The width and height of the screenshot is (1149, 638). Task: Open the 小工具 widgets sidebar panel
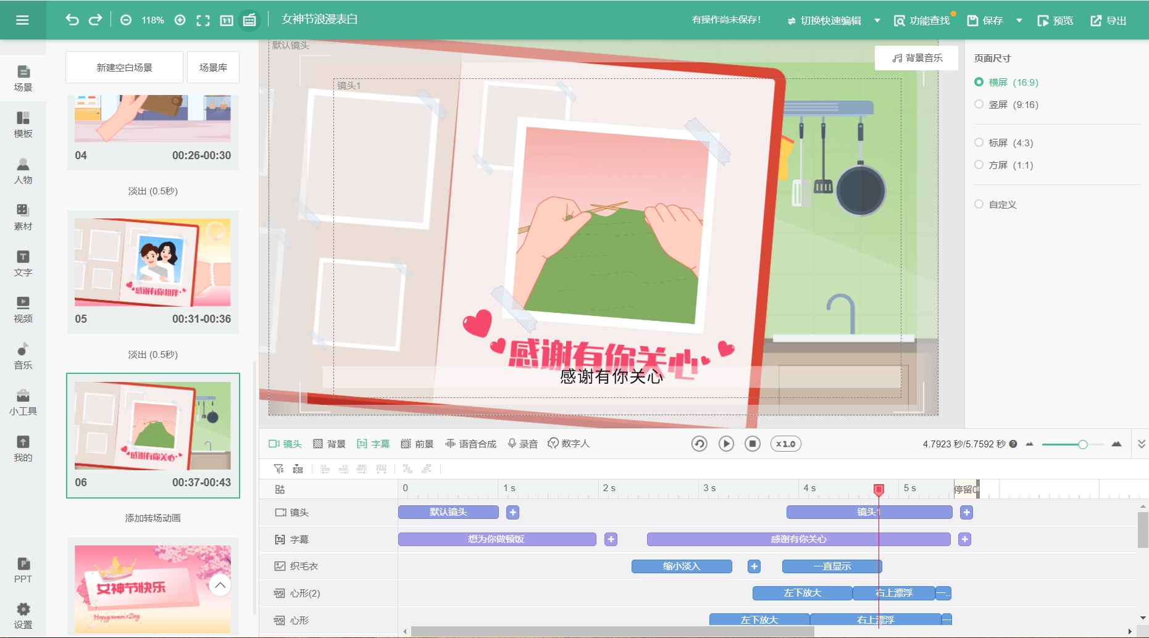pos(23,402)
